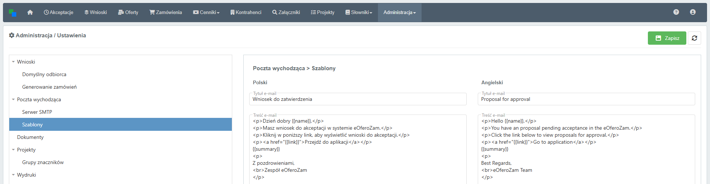The height and width of the screenshot is (184, 710).
Task: Click the refresh settings icon button
Action: [x=694, y=38]
